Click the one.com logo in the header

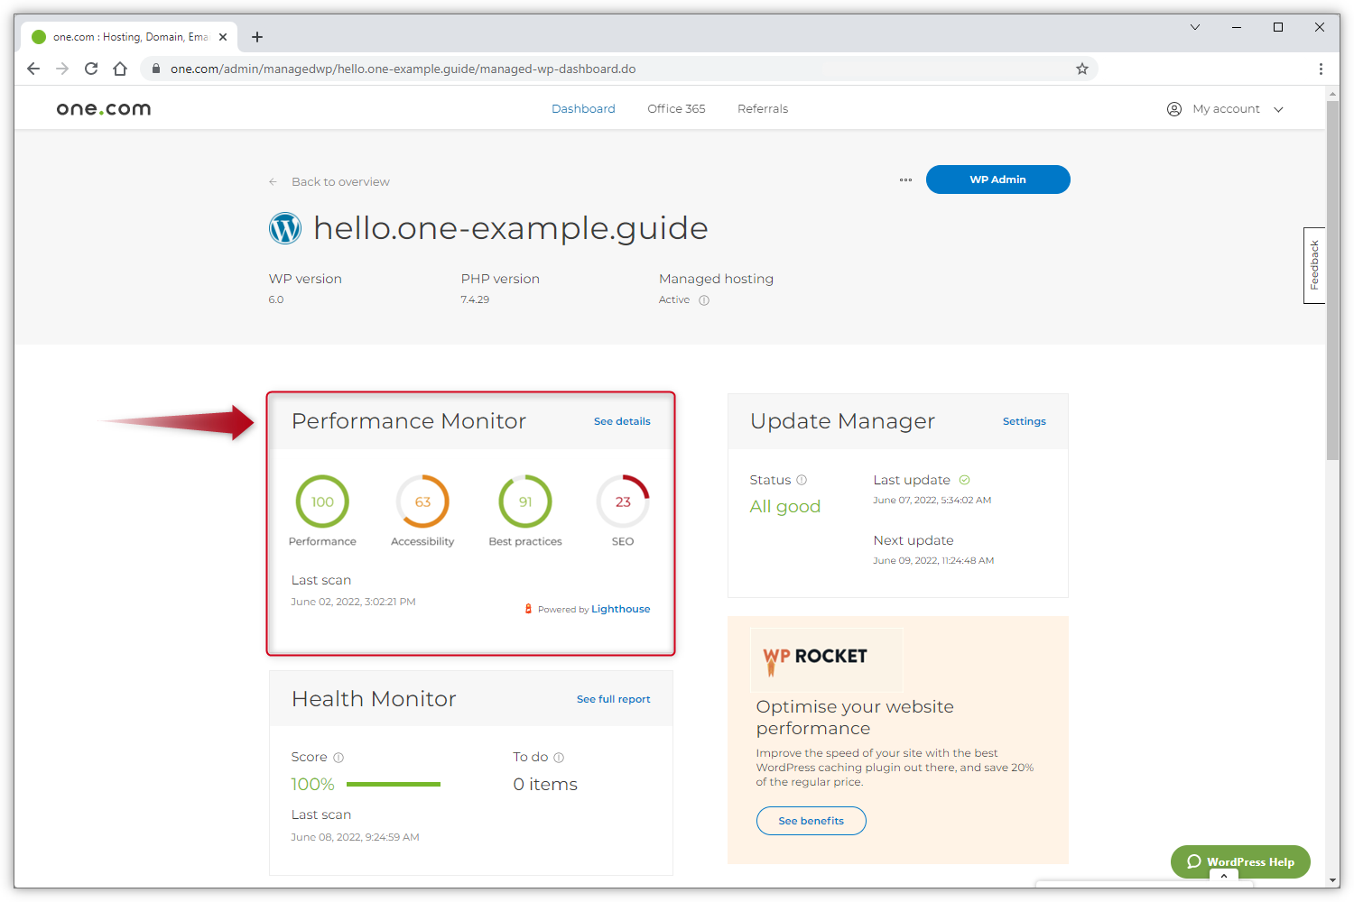(103, 107)
